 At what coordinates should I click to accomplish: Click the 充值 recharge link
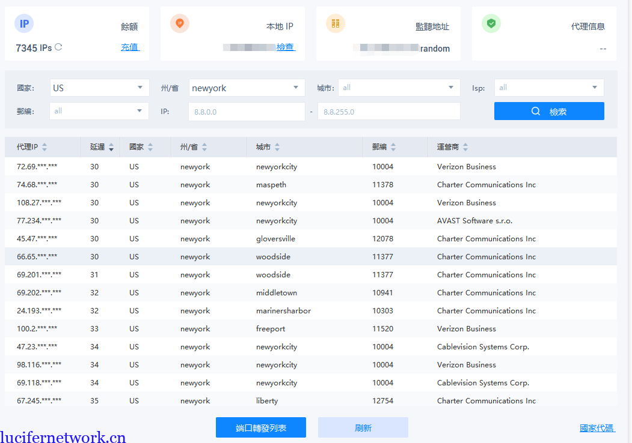click(130, 47)
